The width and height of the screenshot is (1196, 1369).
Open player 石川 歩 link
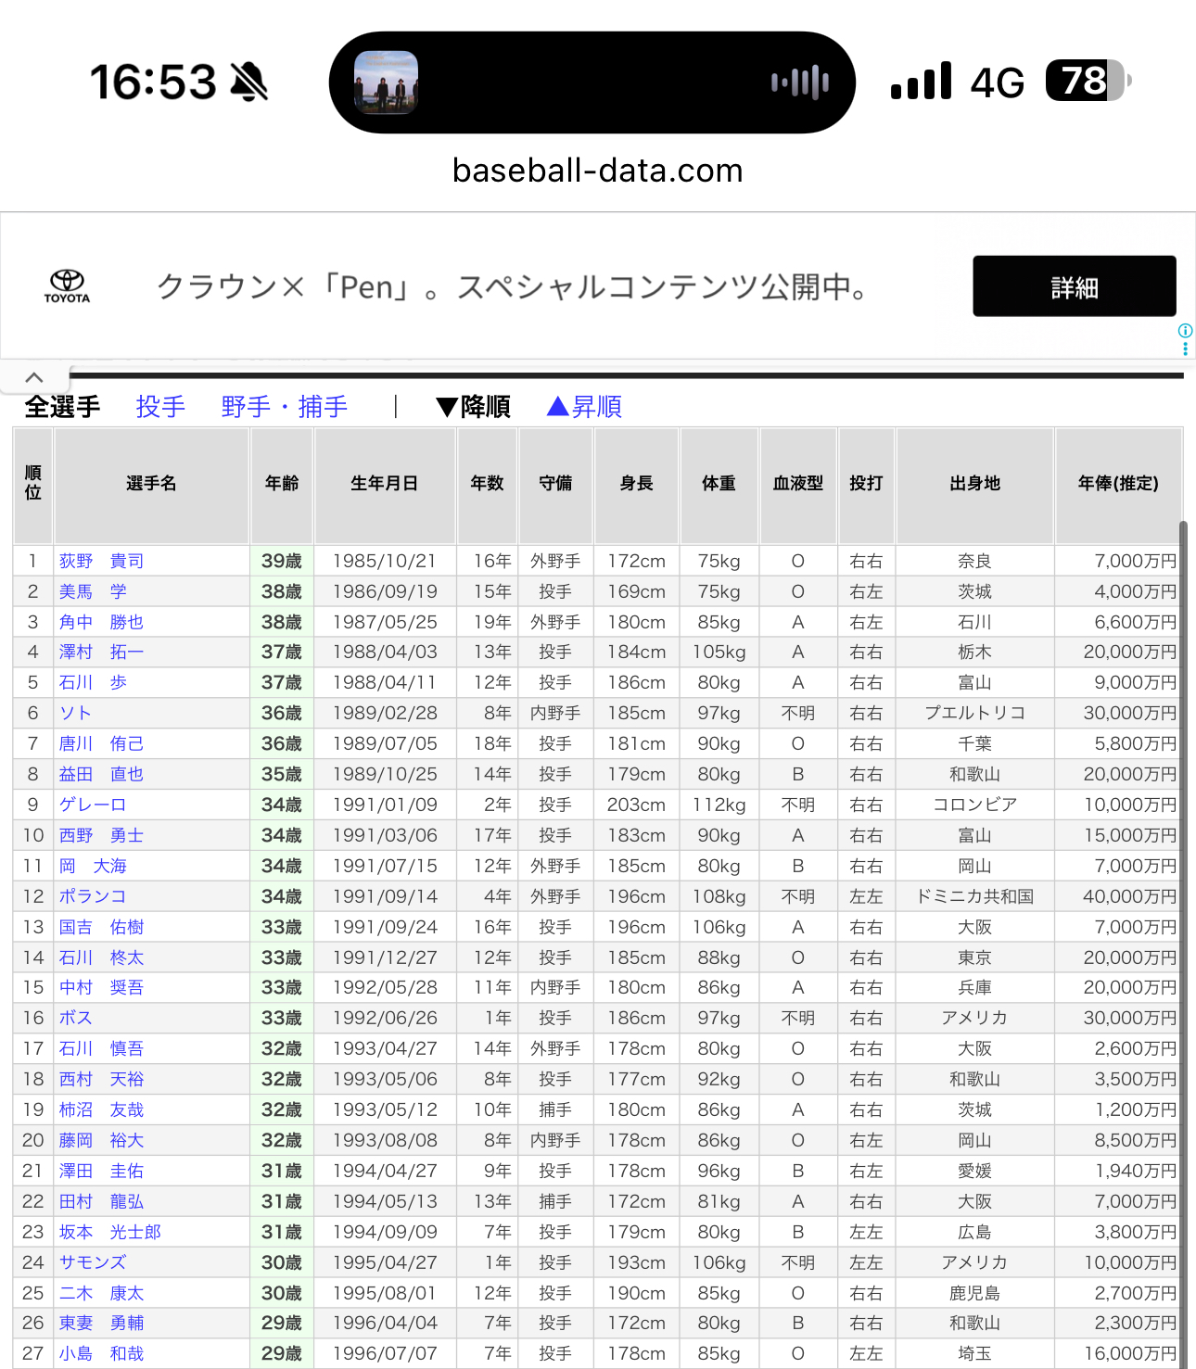click(x=93, y=682)
